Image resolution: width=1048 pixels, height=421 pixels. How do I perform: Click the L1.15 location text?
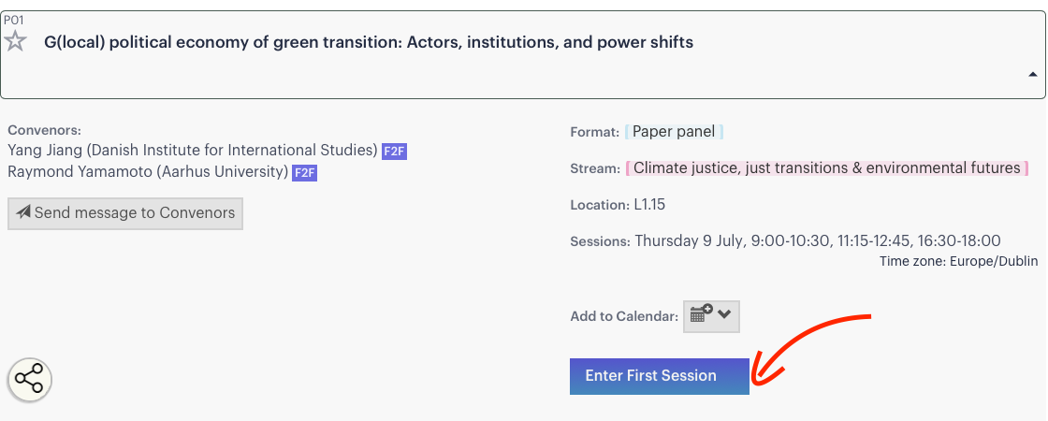point(649,205)
